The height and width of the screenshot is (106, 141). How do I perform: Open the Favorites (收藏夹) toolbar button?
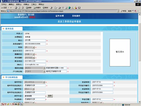(x=37, y=8)
